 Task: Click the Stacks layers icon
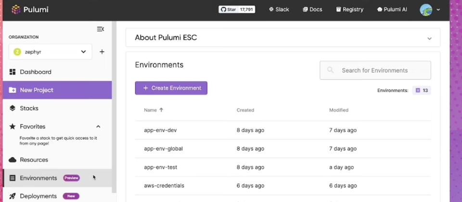click(x=13, y=108)
